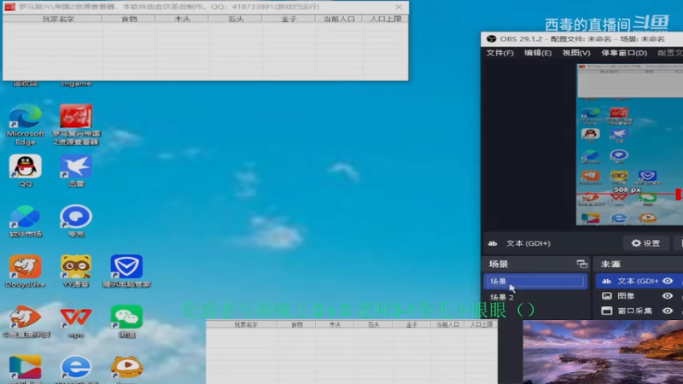The height and width of the screenshot is (384, 683).
Task: Open the QQ penguin desktop icon
Action: tap(26, 170)
